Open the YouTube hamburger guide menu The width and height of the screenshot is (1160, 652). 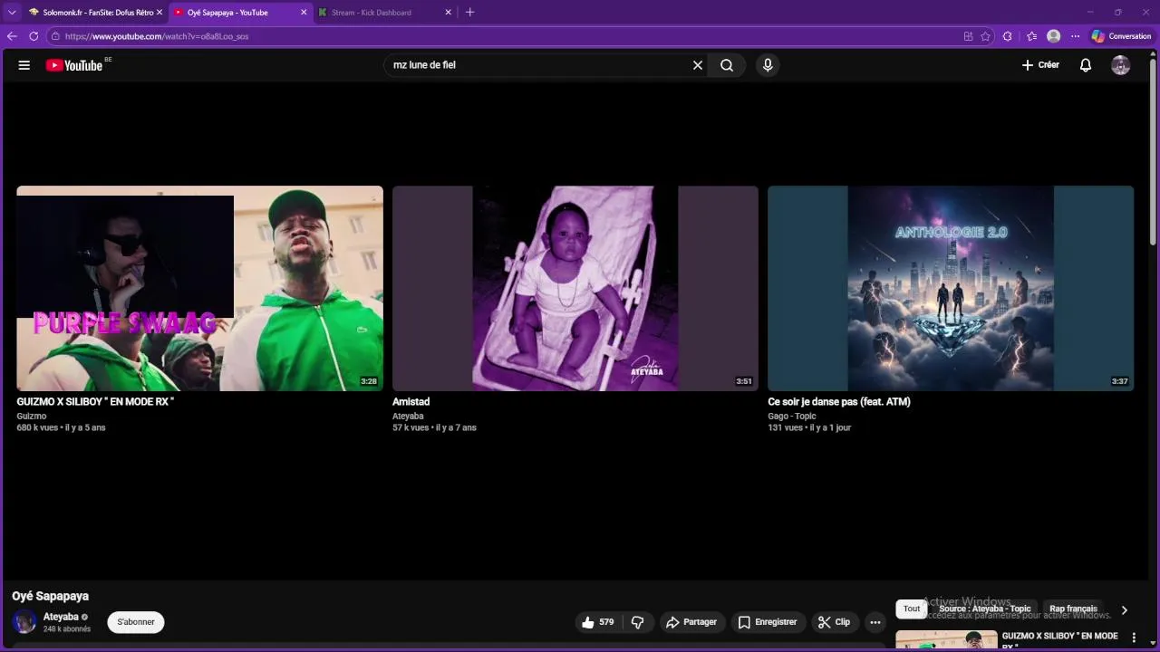24,65
